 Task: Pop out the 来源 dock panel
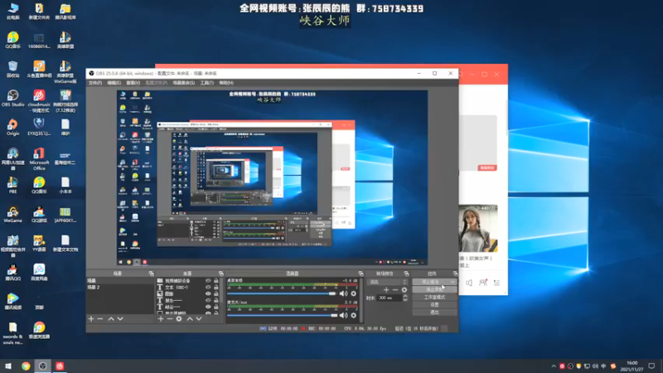[x=220, y=274]
